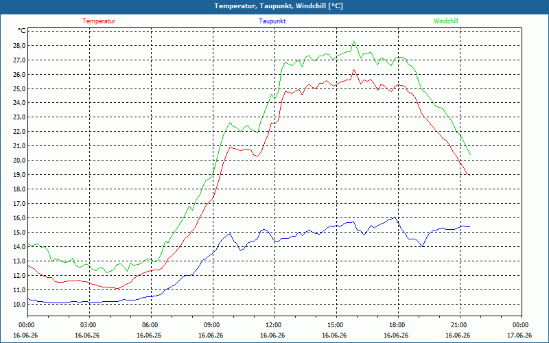Click the blue Taupunkt legend label

[x=272, y=21]
